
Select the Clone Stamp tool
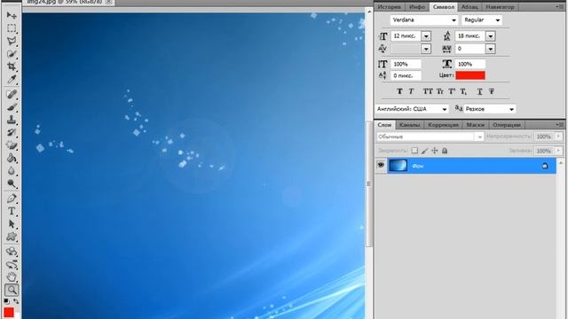[12, 120]
